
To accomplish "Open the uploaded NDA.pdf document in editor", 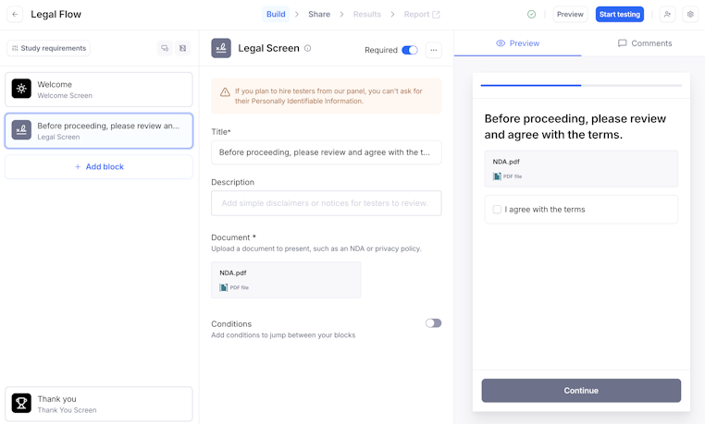I will 286,280.
